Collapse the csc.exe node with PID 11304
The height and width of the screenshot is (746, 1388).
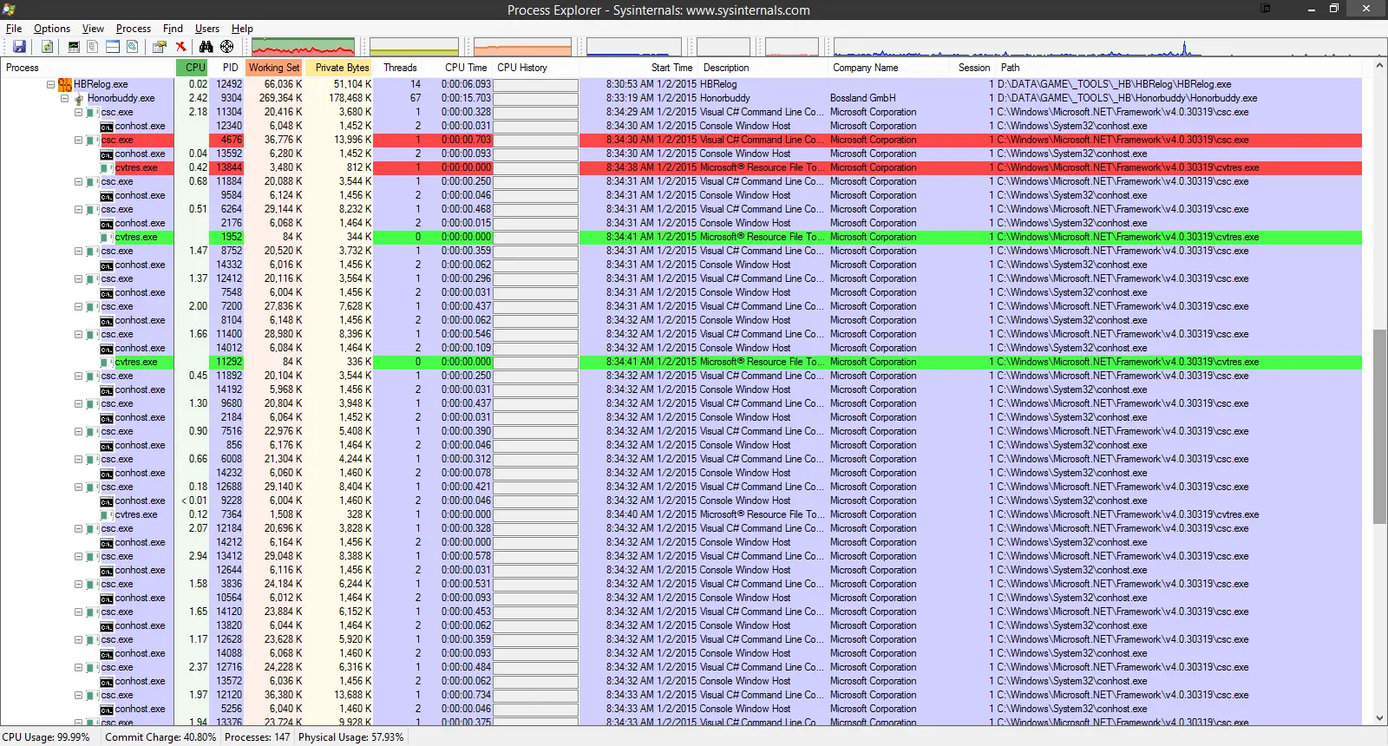click(78, 112)
